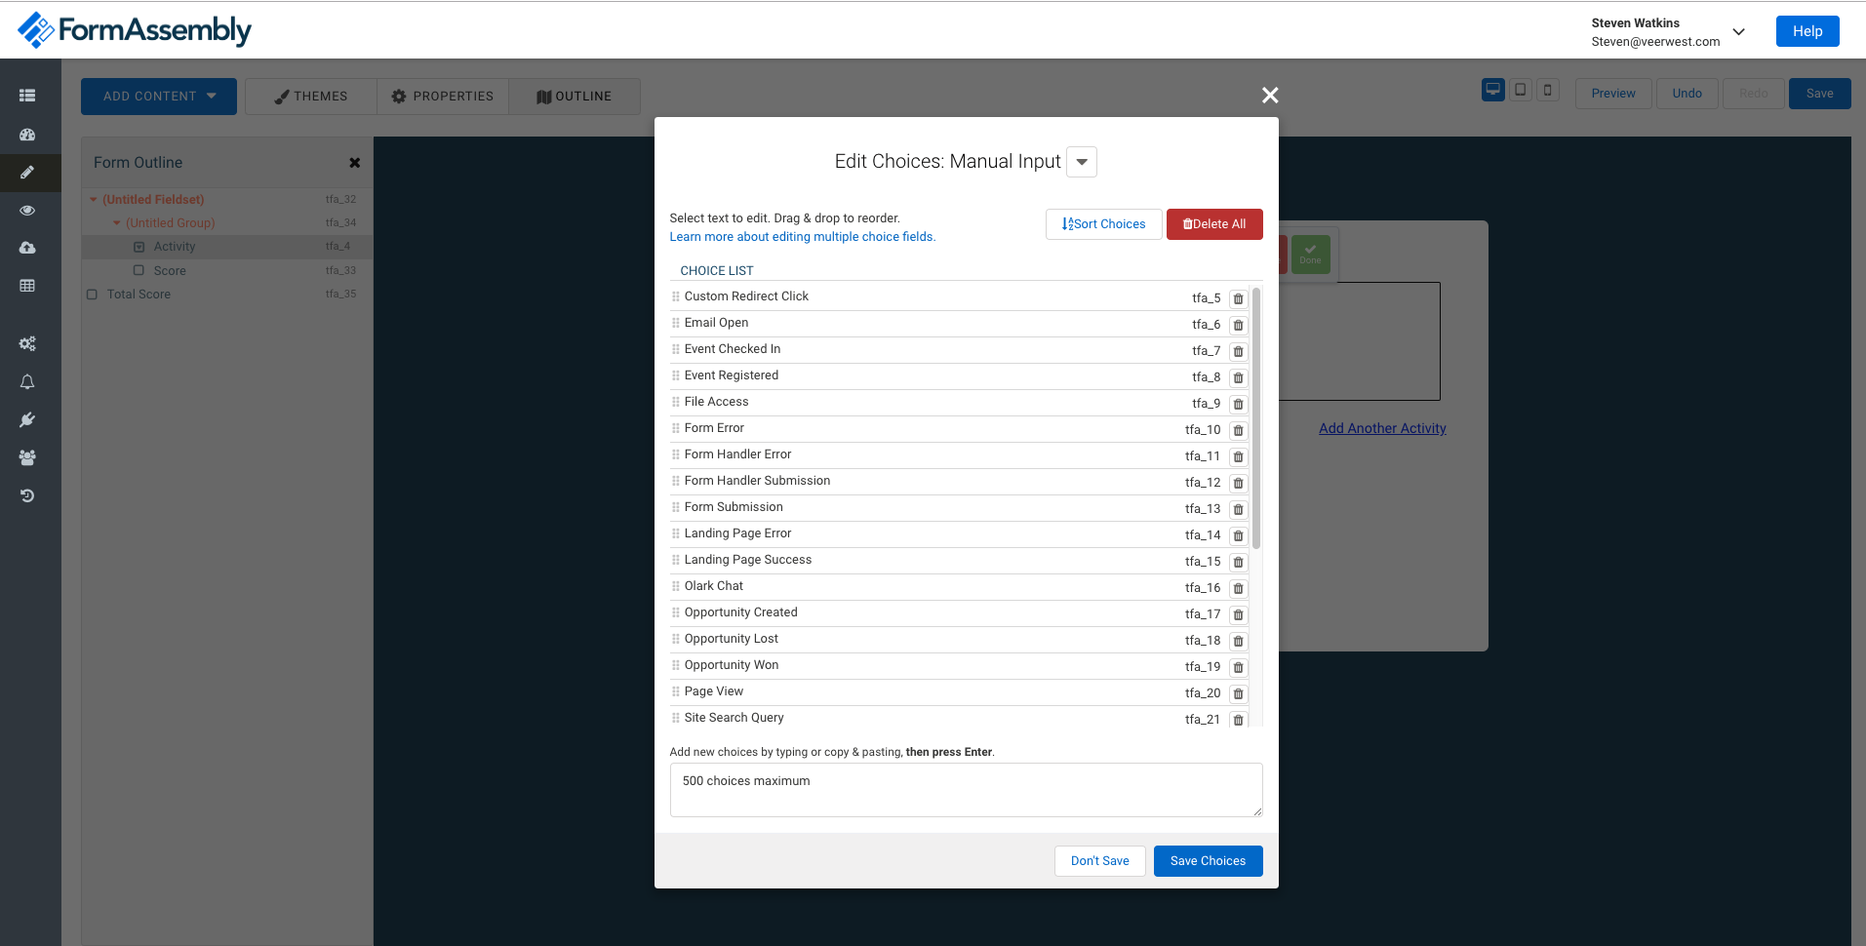1866x946 pixels.
Task: Open the pencil edit icon in left sidebar
Action: point(27,173)
